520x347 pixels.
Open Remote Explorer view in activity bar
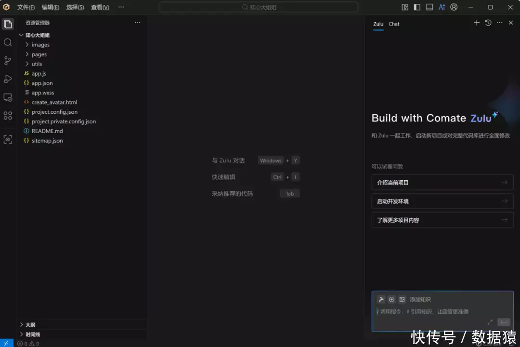tap(8, 97)
